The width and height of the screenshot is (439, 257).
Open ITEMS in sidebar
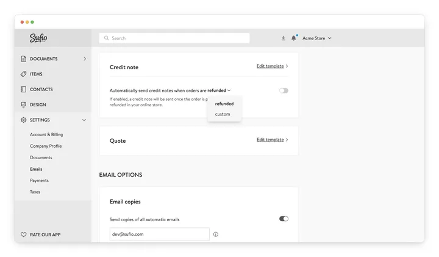pyautogui.click(x=36, y=74)
